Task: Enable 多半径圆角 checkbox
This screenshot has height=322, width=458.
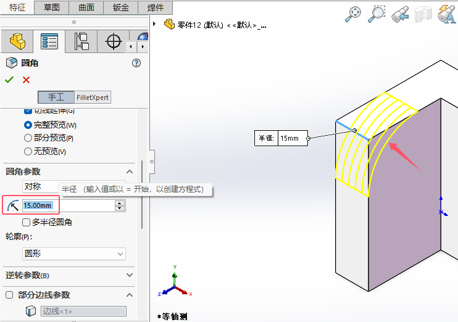Action: point(27,223)
